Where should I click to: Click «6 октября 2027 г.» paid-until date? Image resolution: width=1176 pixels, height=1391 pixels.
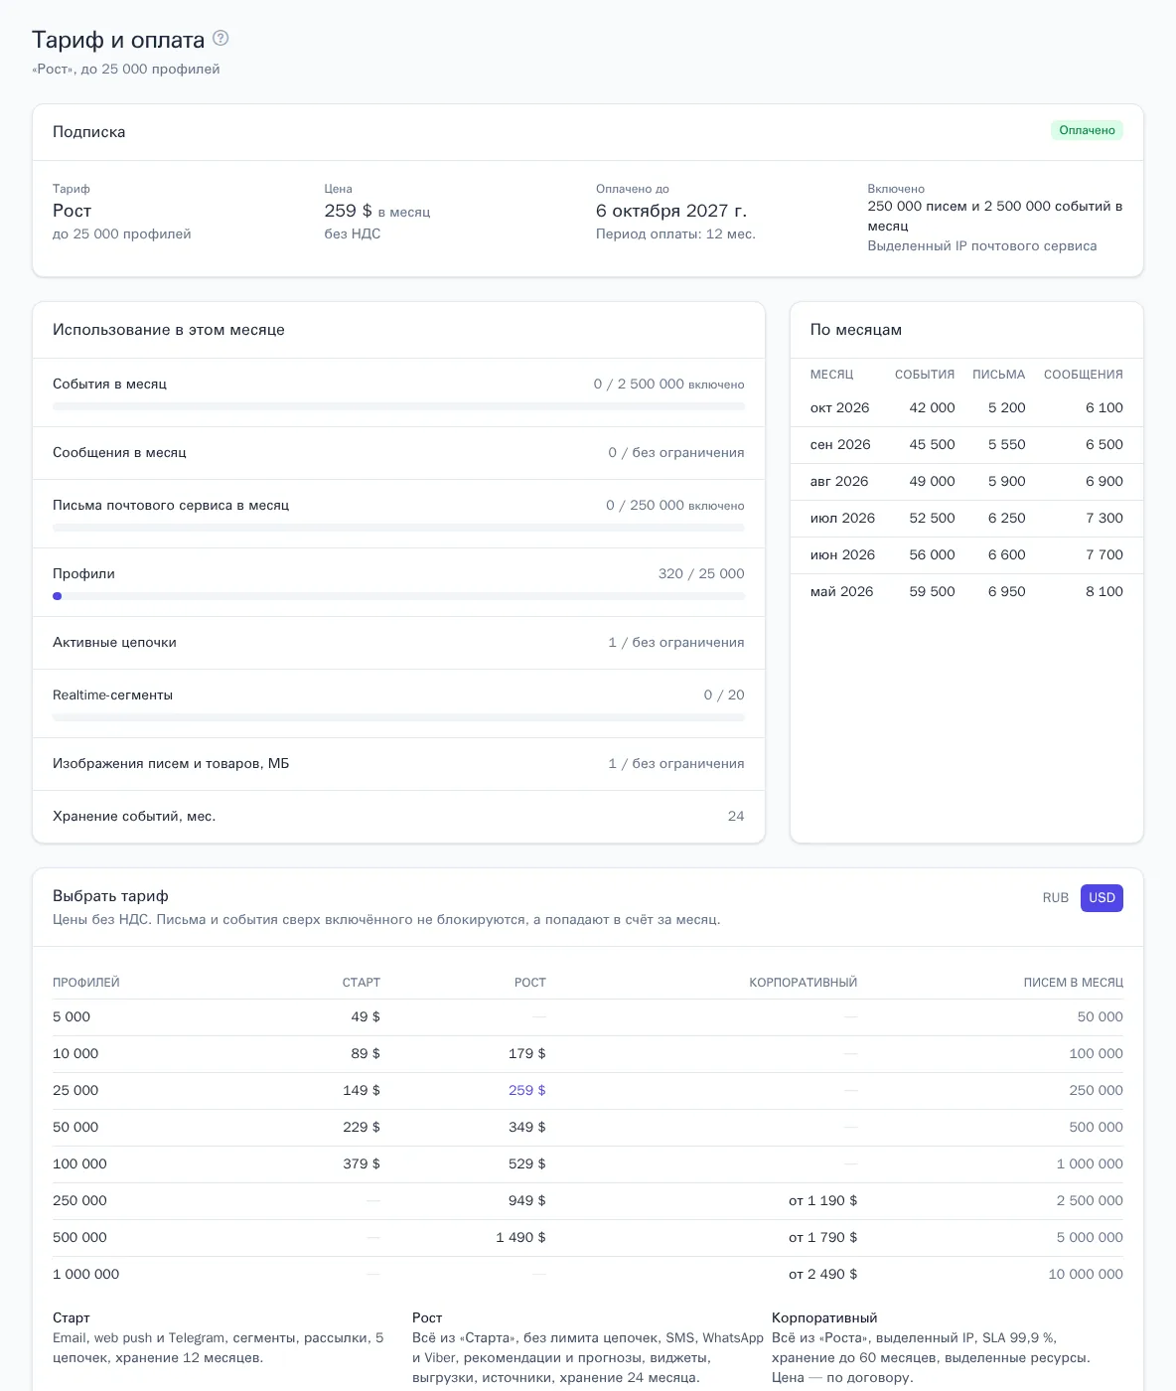(x=671, y=211)
